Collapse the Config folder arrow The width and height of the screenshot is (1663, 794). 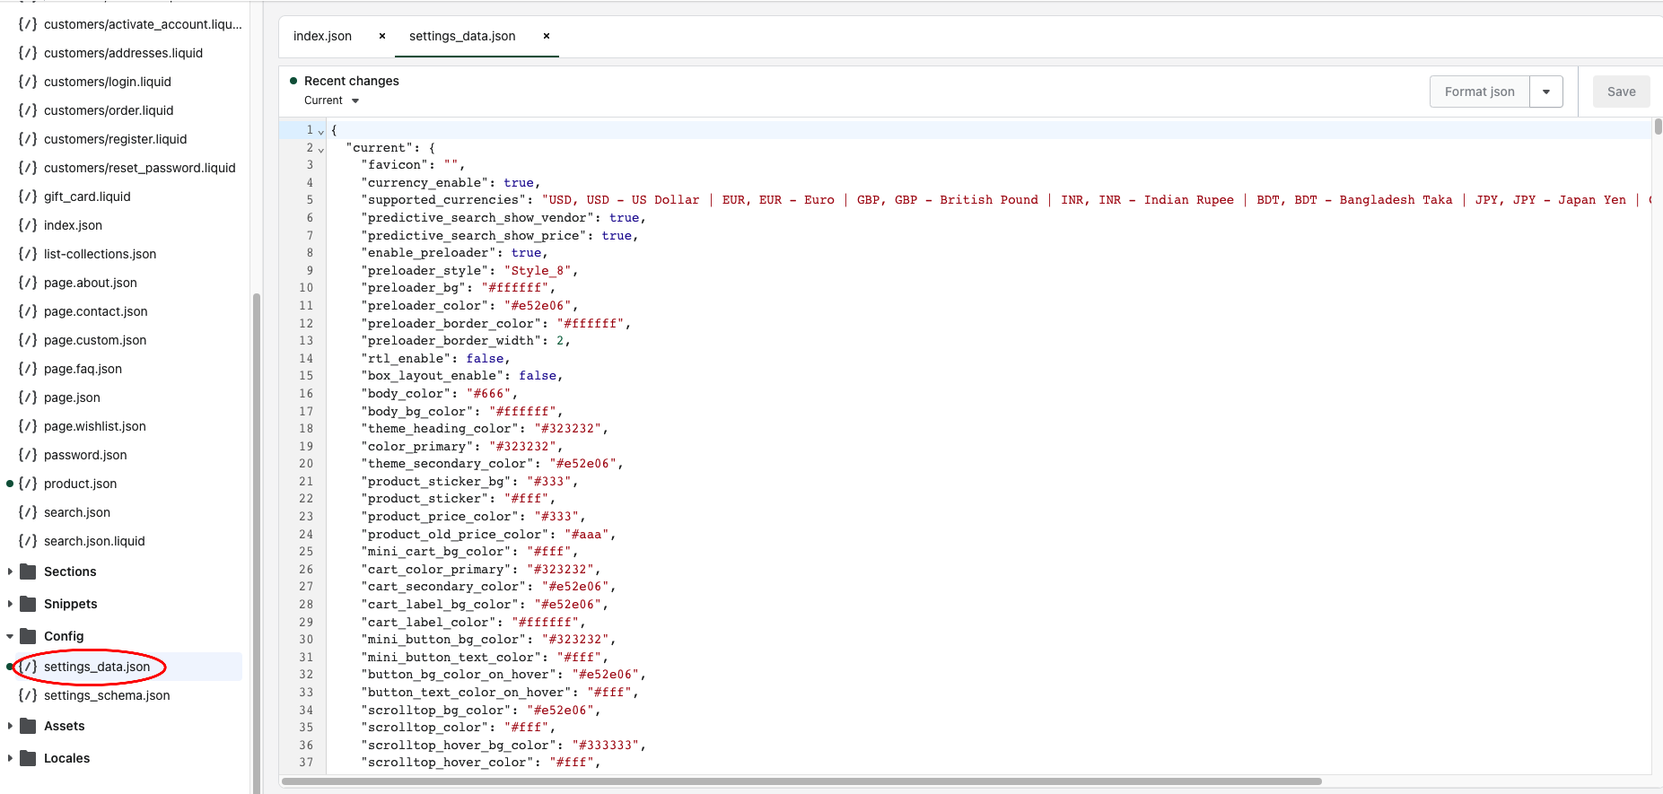pyautogui.click(x=10, y=636)
